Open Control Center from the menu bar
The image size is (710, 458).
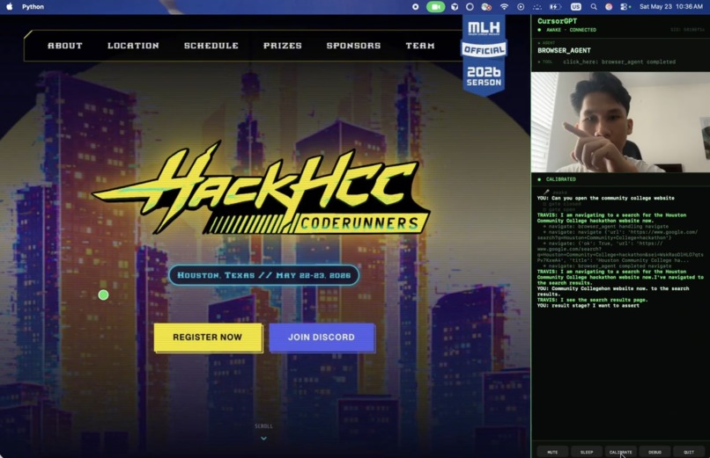click(625, 7)
